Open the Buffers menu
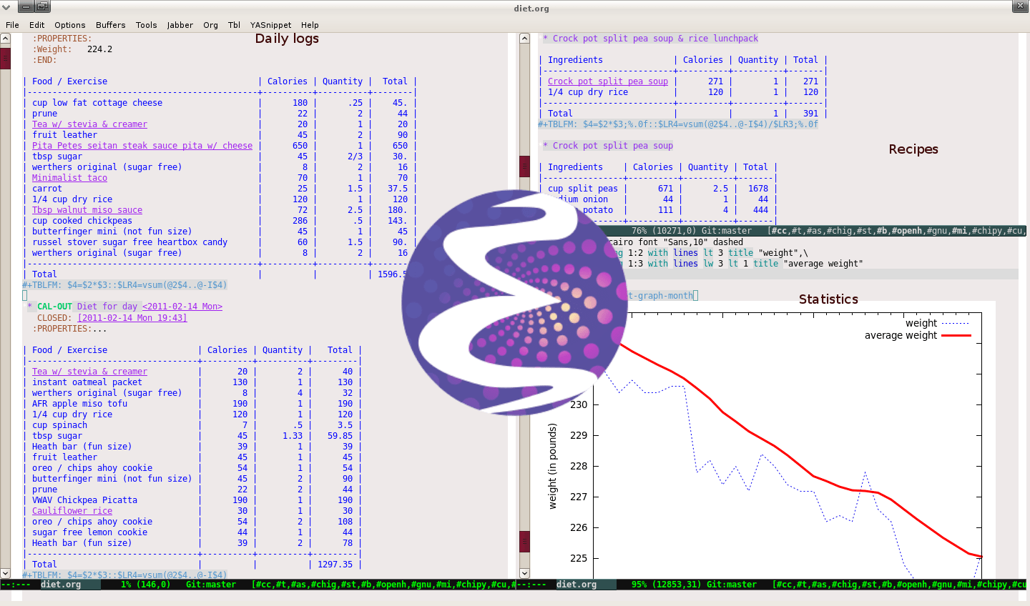Screen dimensions: 1030x606 point(110,25)
